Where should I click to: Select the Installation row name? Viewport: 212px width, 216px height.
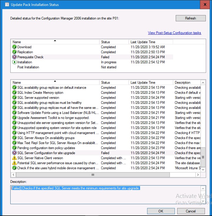[24, 62]
